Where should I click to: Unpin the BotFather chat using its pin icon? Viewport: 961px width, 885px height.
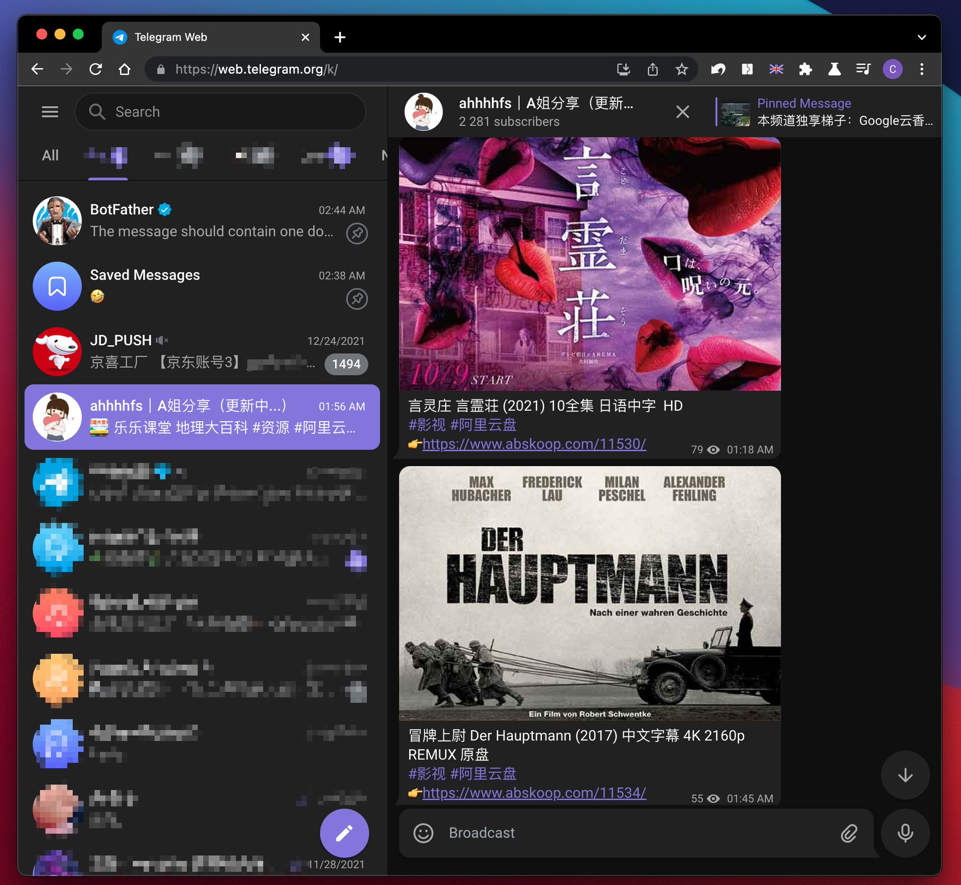tap(357, 233)
